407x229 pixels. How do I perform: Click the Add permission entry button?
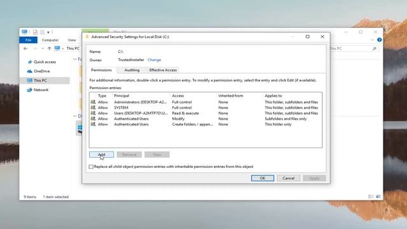pyautogui.click(x=102, y=155)
